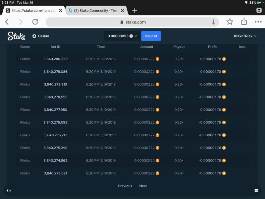Close the Stake Community tab
Image resolution: width=265 pixels, height=199 pixels.
click(122, 11)
